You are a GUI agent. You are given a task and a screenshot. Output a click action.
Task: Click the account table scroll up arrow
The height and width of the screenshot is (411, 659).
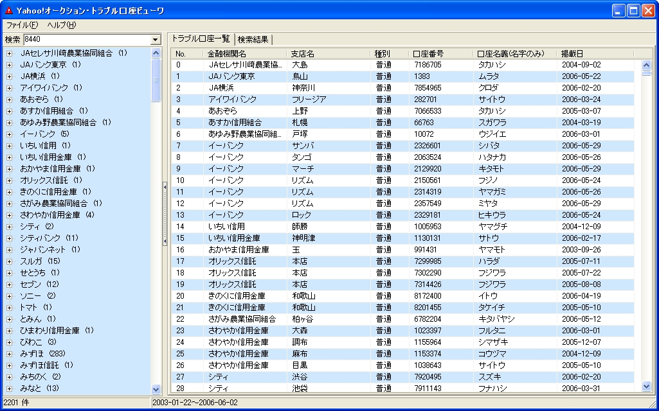click(x=646, y=65)
